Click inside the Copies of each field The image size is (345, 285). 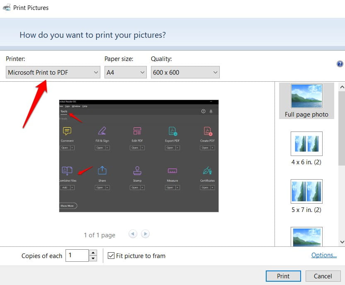point(77,256)
